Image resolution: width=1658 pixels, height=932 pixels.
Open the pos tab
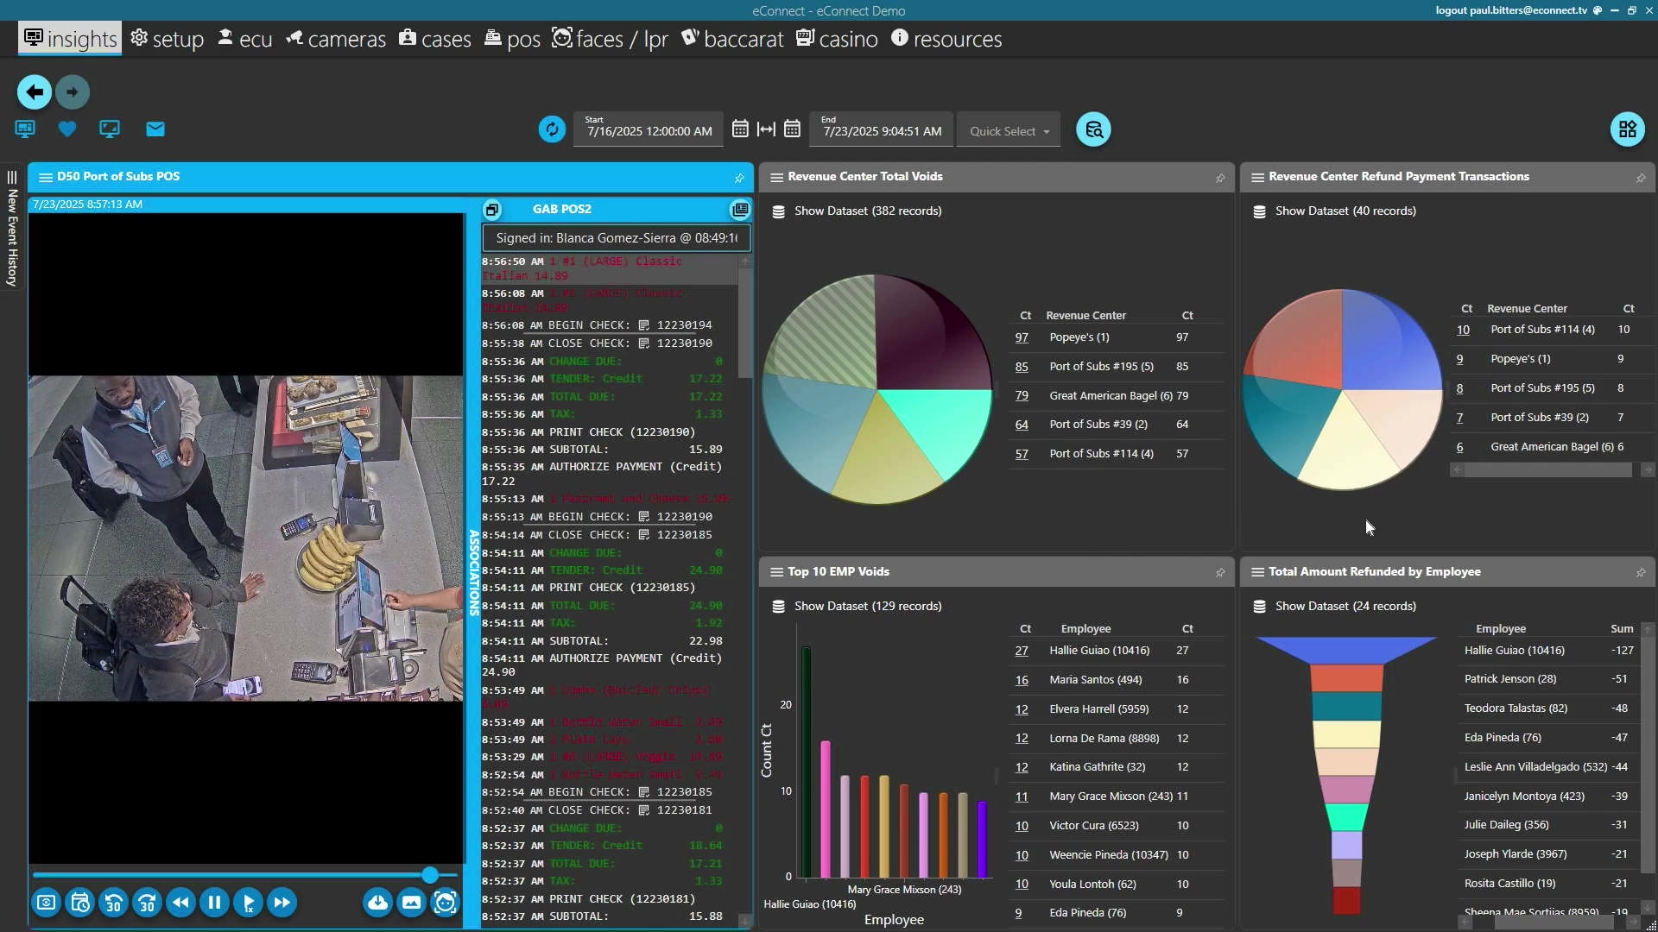[x=512, y=39]
